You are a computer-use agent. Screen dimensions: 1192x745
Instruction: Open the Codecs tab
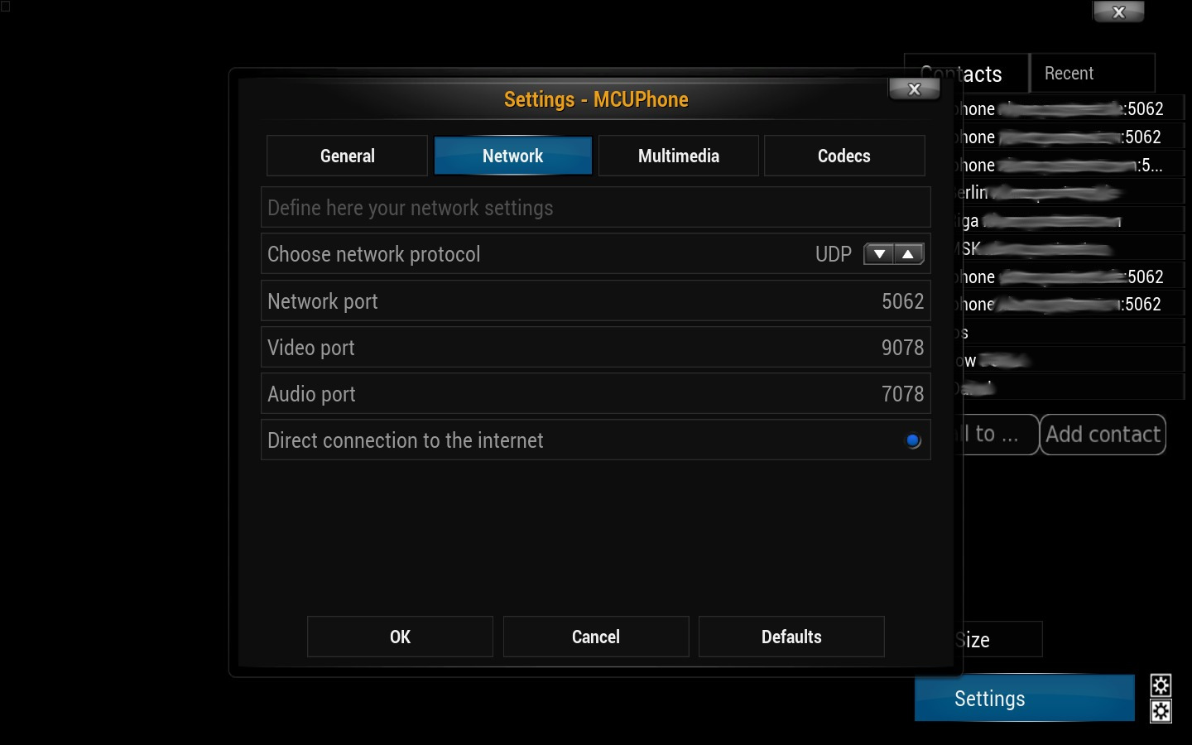point(844,156)
